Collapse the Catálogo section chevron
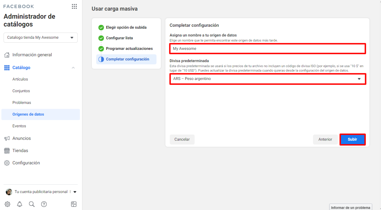Image resolution: width=381 pixels, height=210 pixels. (x=73, y=68)
